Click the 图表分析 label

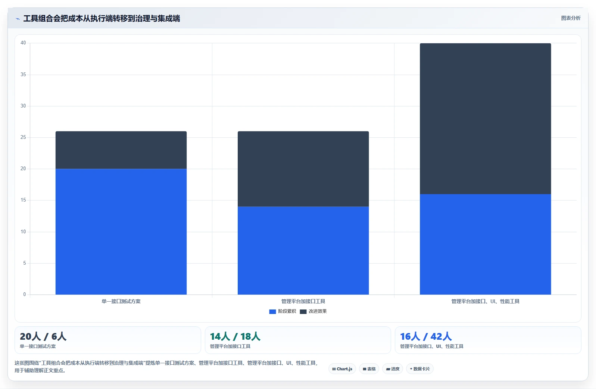(x=571, y=18)
